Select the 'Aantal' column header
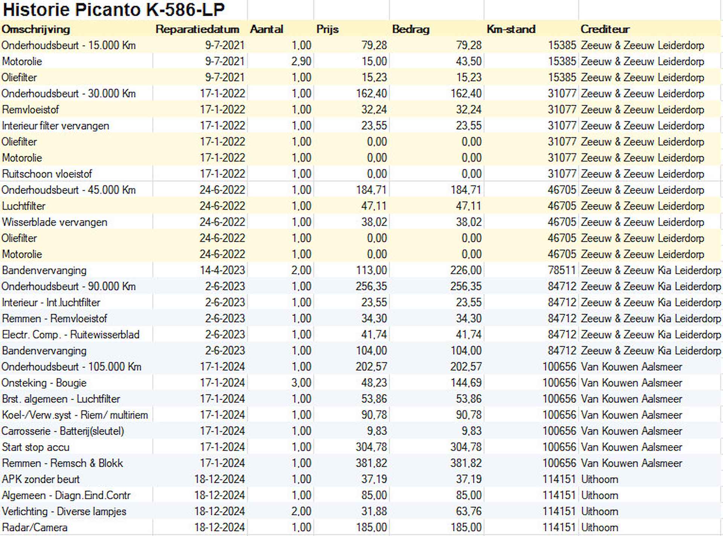The height and width of the screenshot is (536, 723). pos(267,29)
